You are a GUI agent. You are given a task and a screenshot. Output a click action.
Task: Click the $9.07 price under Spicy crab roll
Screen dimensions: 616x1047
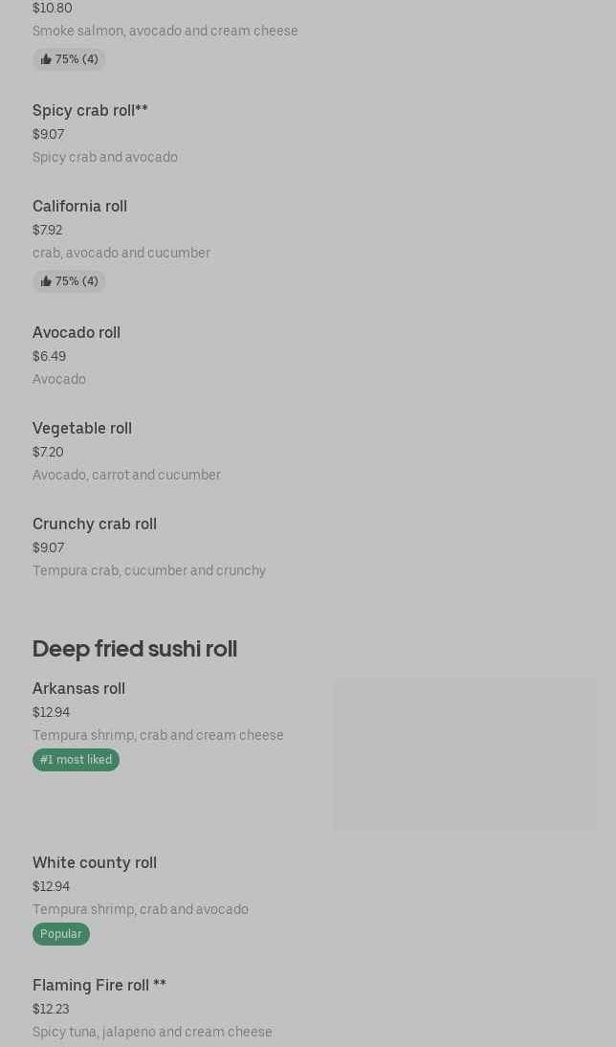pos(48,135)
